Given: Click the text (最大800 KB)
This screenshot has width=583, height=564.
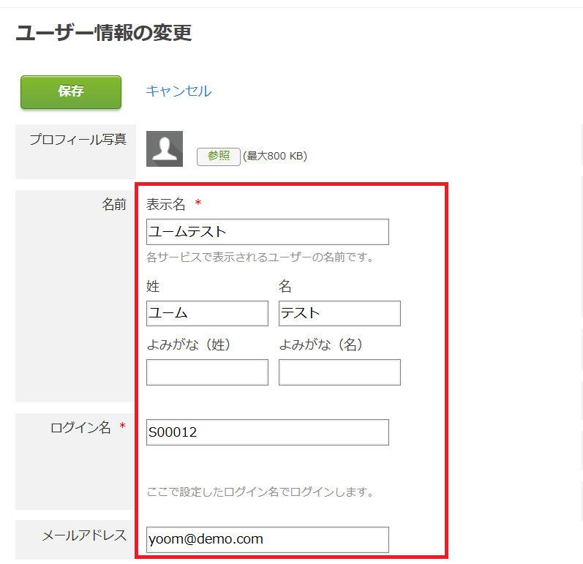Looking at the screenshot, I should (x=275, y=156).
